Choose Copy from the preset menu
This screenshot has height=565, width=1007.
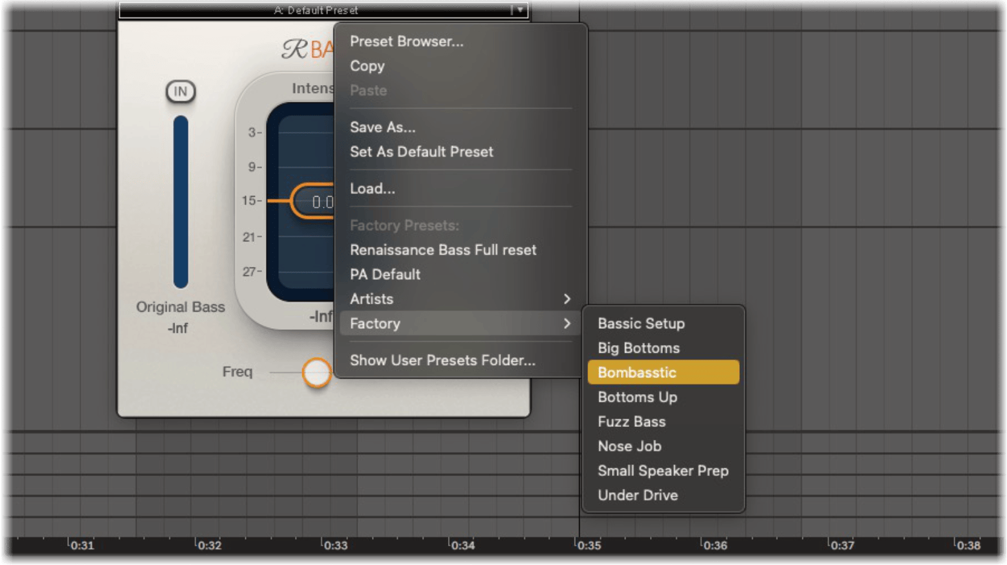click(x=367, y=66)
